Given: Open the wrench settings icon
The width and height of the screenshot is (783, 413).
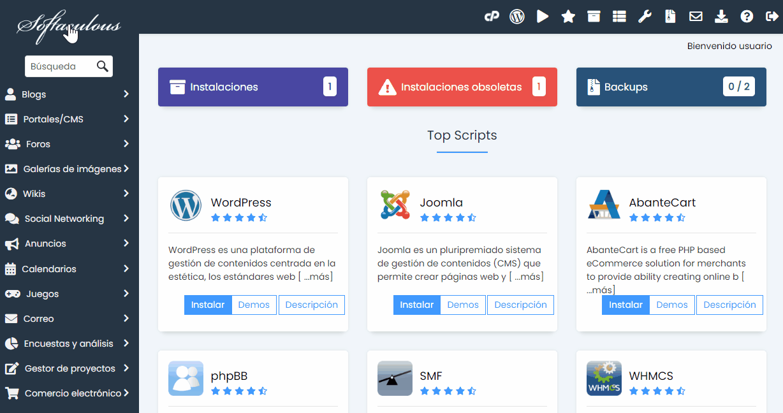Looking at the screenshot, I should click(645, 17).
